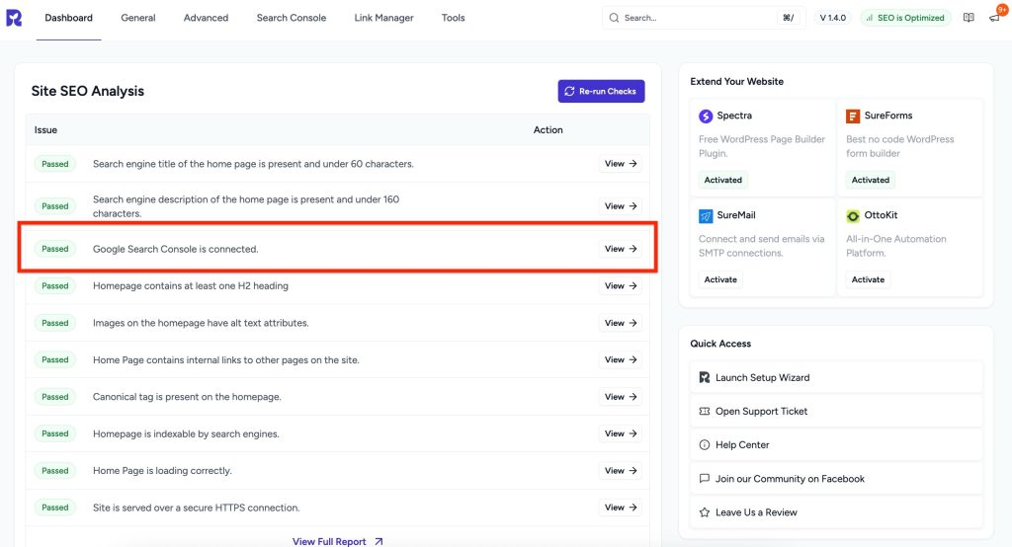Open the knowledge base book icon
Image resolution: width=1012 pixels, height=547 pixels.
tap(969, 18)
